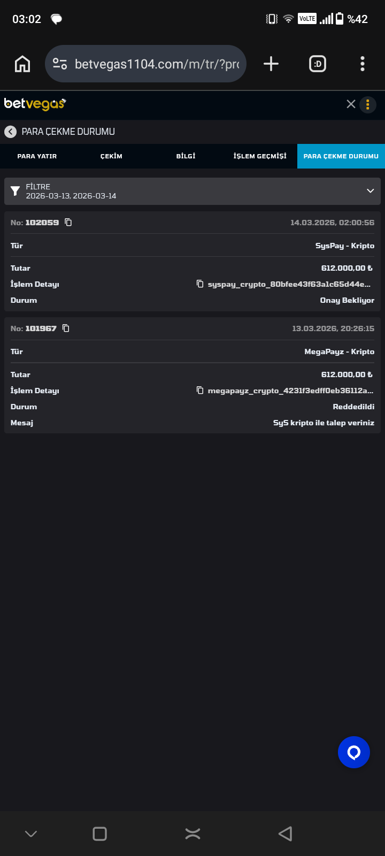This screenshot has width=385, height=856.
Task: Click the filter funnel icon
Action: click(16, 191)
